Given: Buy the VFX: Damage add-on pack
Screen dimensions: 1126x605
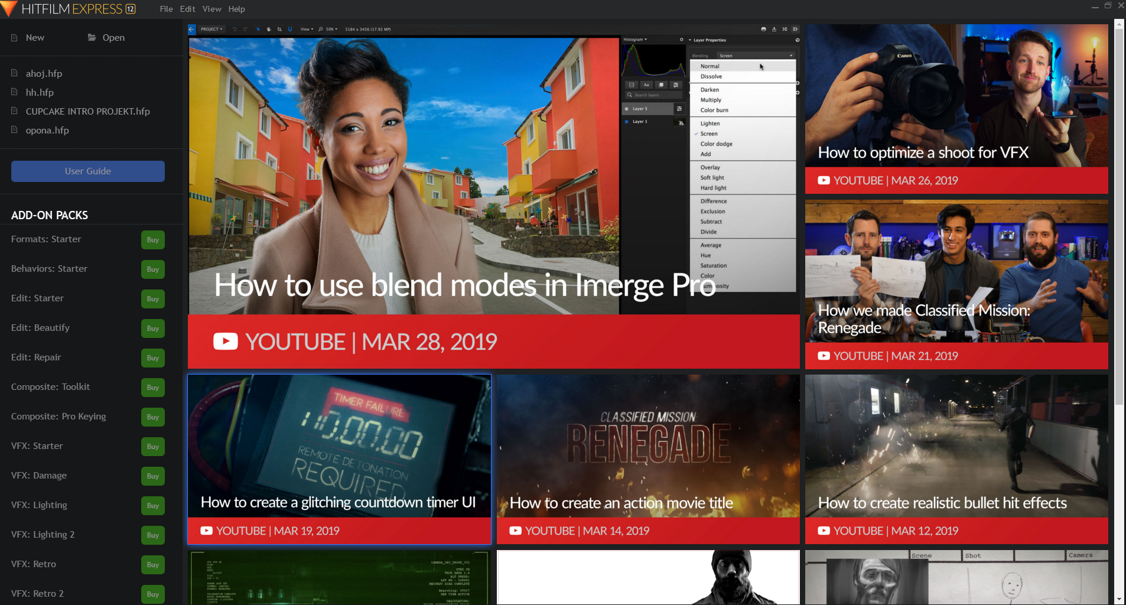Looking at the screenshot, I should point(152,476).
